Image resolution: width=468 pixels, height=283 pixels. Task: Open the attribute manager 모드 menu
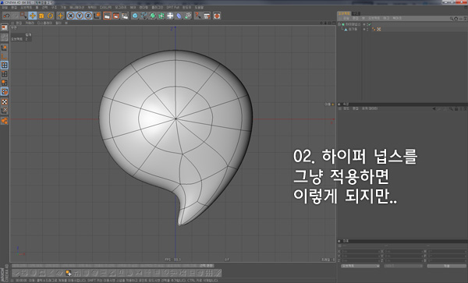(346, 109)
